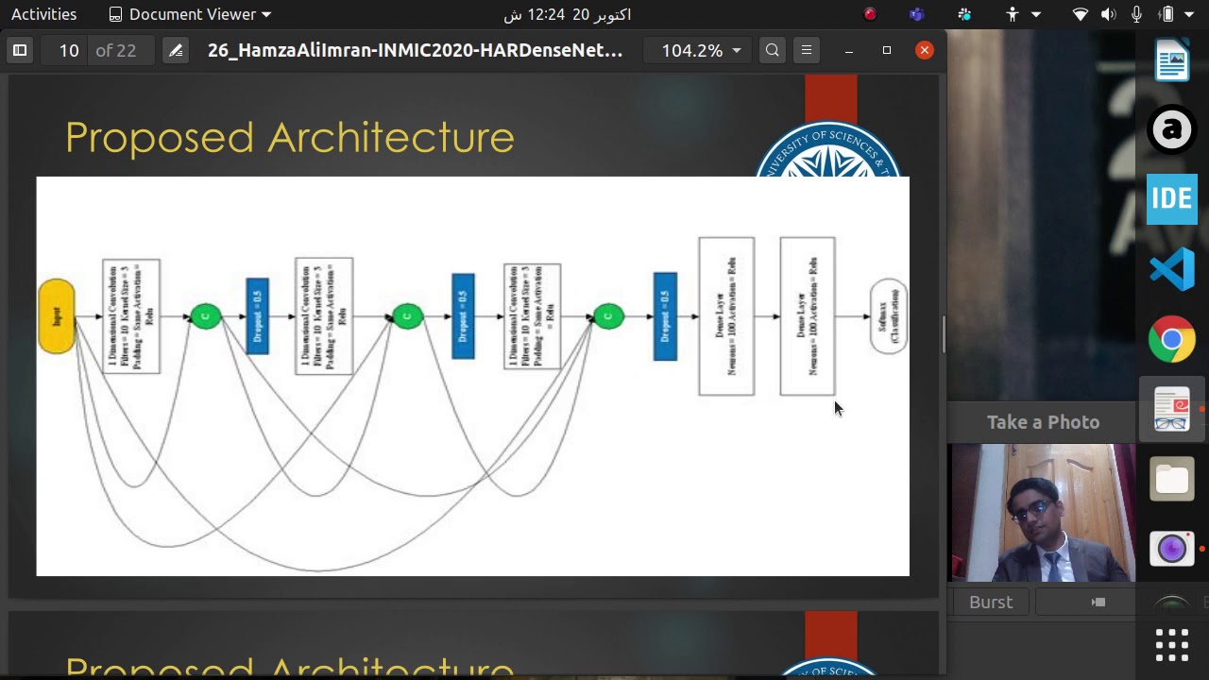This screenshot has width=1209, height=680.
Task: Click the document title 26_HamzaAliImran-INMIC2020-HARDenseNet
Action: pyautogui.click(x=415, y=50)
